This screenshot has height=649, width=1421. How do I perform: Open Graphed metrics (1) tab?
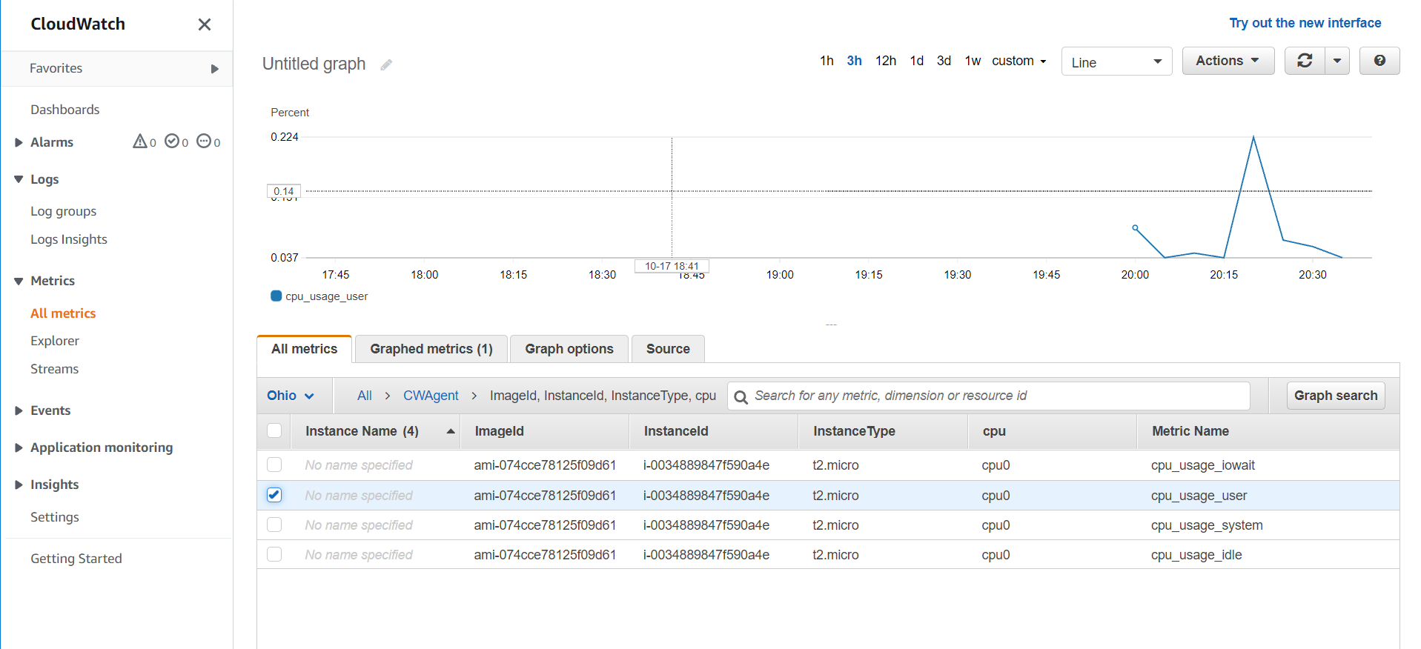(431, 349)
